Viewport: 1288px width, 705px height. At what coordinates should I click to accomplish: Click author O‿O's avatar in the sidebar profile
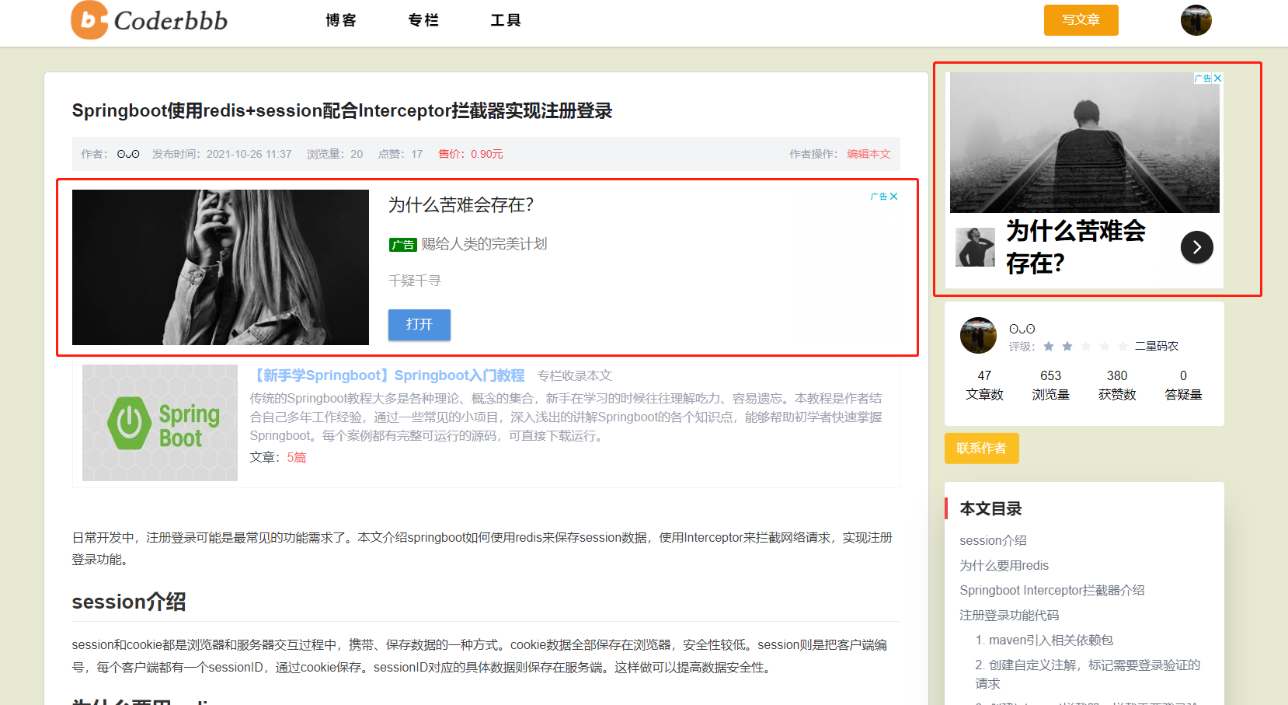pos(977,336)
